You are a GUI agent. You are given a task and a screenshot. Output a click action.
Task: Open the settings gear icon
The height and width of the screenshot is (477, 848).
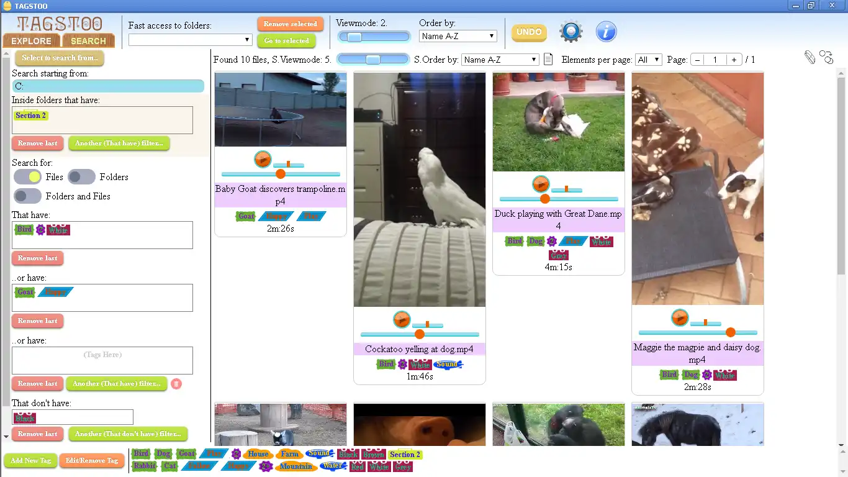point(571,31)
